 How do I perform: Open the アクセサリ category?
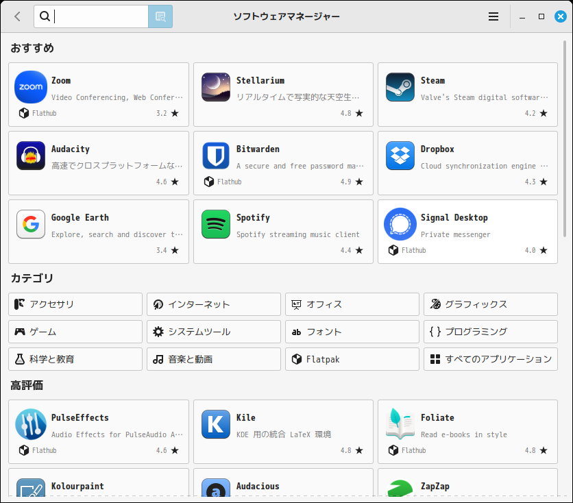click(x=75, y=304)
